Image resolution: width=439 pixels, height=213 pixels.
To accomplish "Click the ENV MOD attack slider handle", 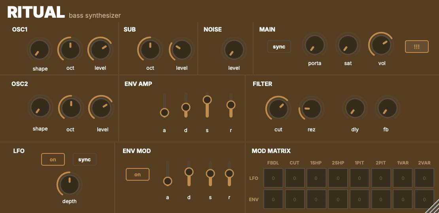I will (168, 181).
